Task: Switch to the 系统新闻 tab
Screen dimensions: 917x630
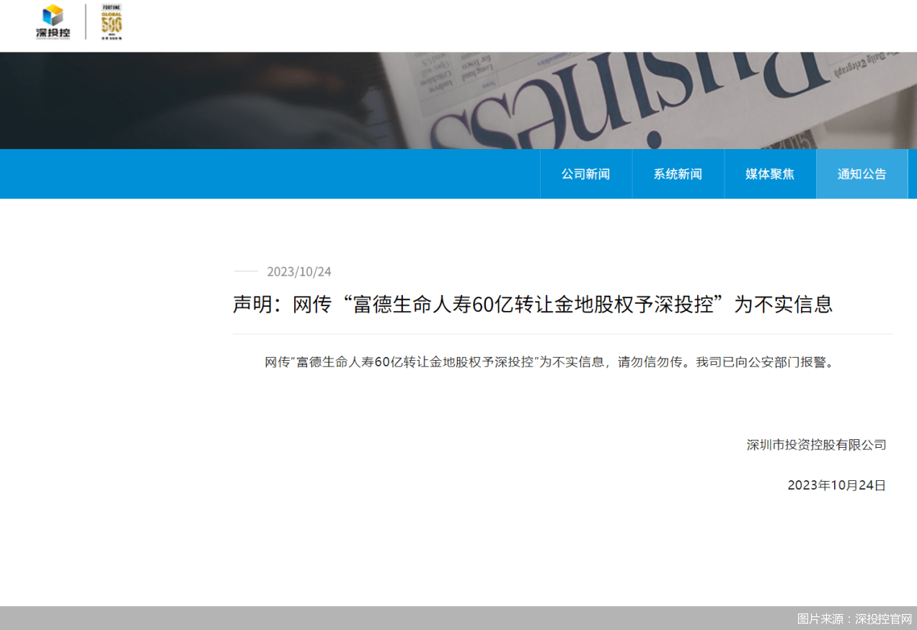Action: click(x=678, y=174)
